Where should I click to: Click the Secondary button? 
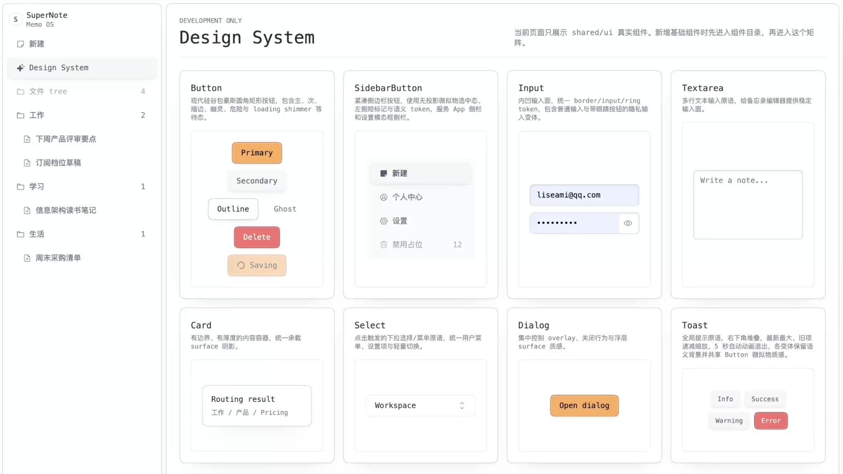point(257,181)
